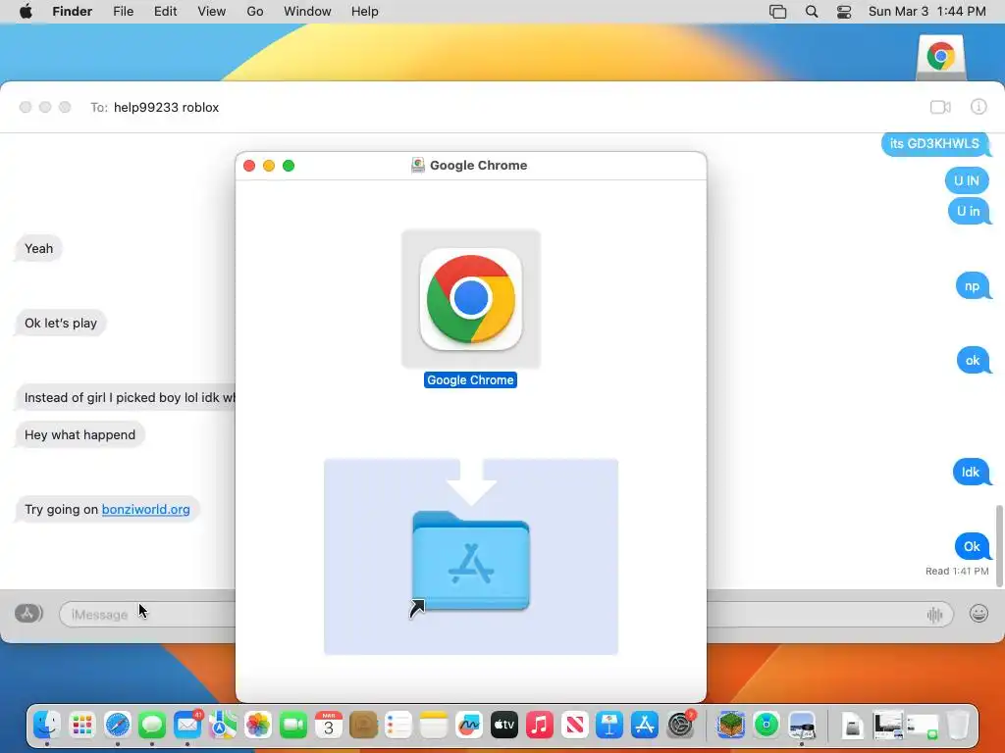Screen dimensions: 1005x753
Task: Open the Finder menu in the menu bar
Action: pyautogui.click(x=72, y=12)
